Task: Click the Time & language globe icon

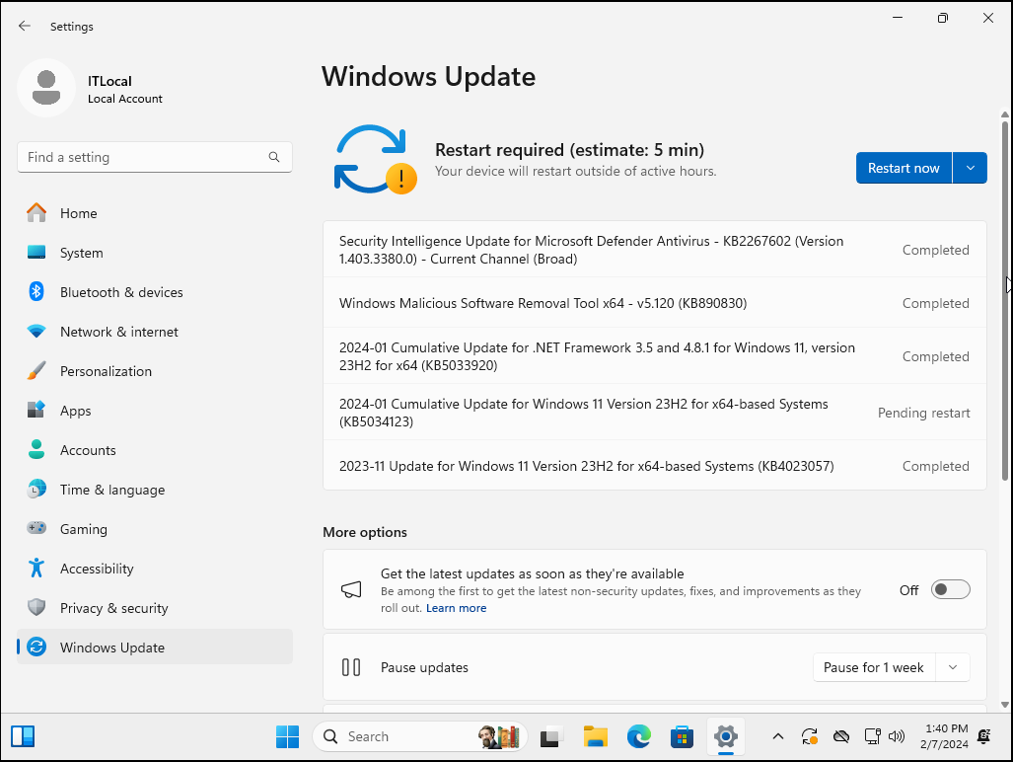Action: pos(36,490)
